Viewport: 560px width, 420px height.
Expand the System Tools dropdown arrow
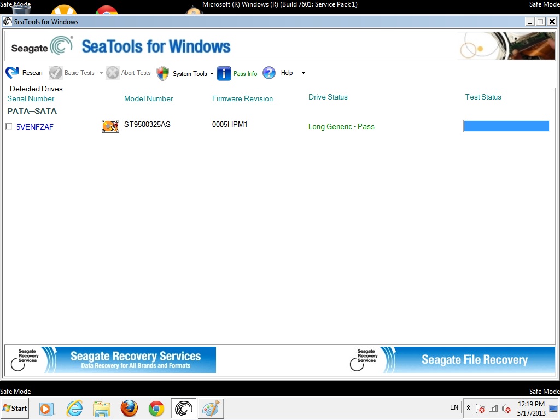[212, 74]
